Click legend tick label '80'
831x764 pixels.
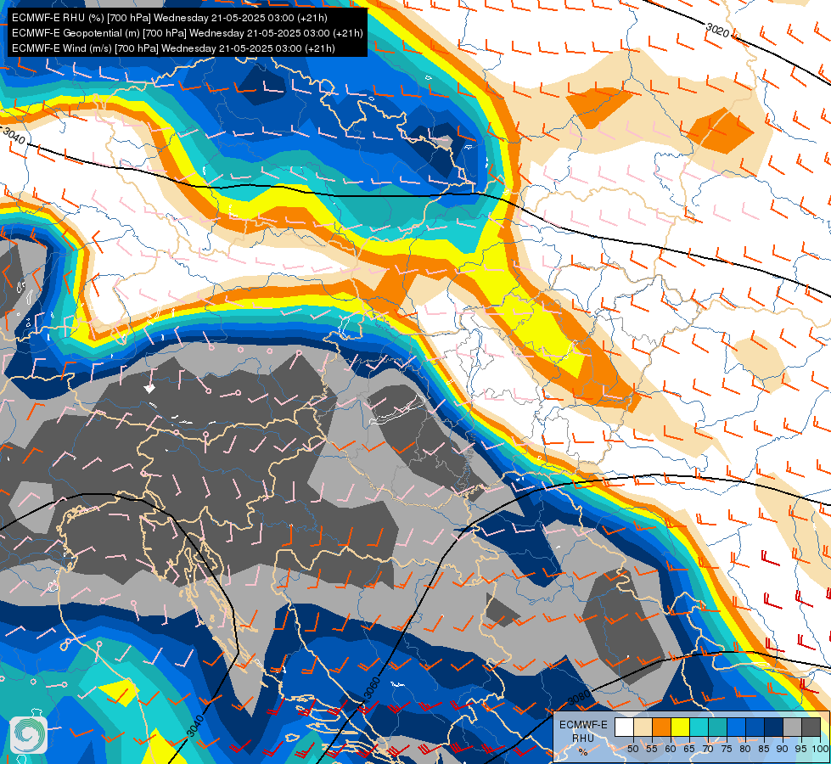click(x=745, y=749)
